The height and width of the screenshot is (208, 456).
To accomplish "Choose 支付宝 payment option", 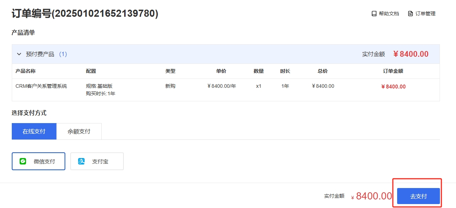I will (97, 161).
